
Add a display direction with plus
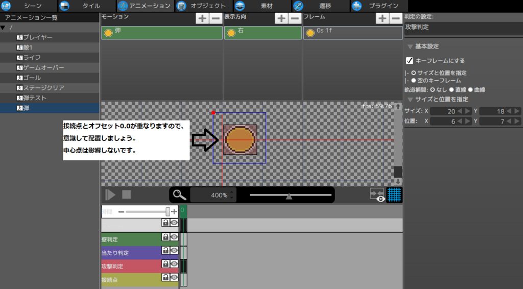[281, 18]
